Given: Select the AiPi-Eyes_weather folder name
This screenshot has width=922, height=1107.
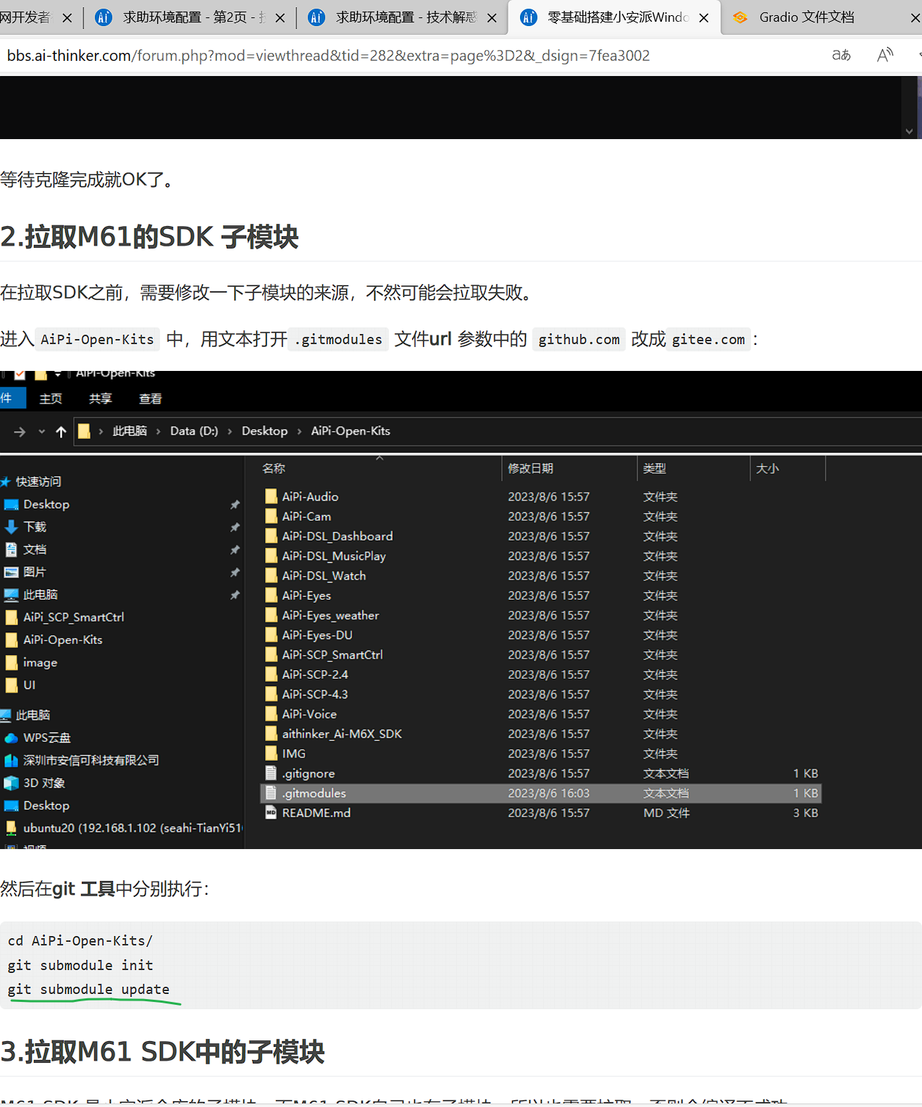Looking at the screenshot, I should coord(330,615).
